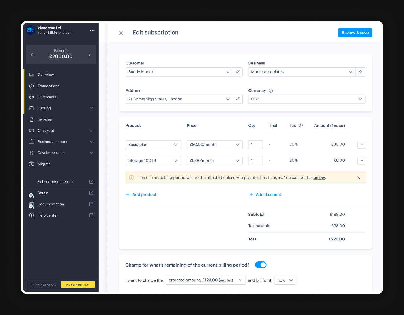Switch to Paddle Billing mode
Image resolution: width=404 pixels, height=315 pixels.
(78, 284)
